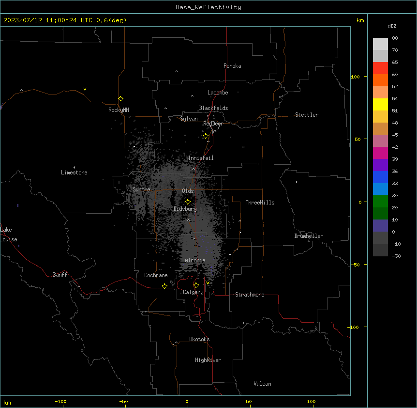Viewport: 417px width, 408px height.
Task: Select the purple 10 dBZ color swatch
Action: pos(380,226)
